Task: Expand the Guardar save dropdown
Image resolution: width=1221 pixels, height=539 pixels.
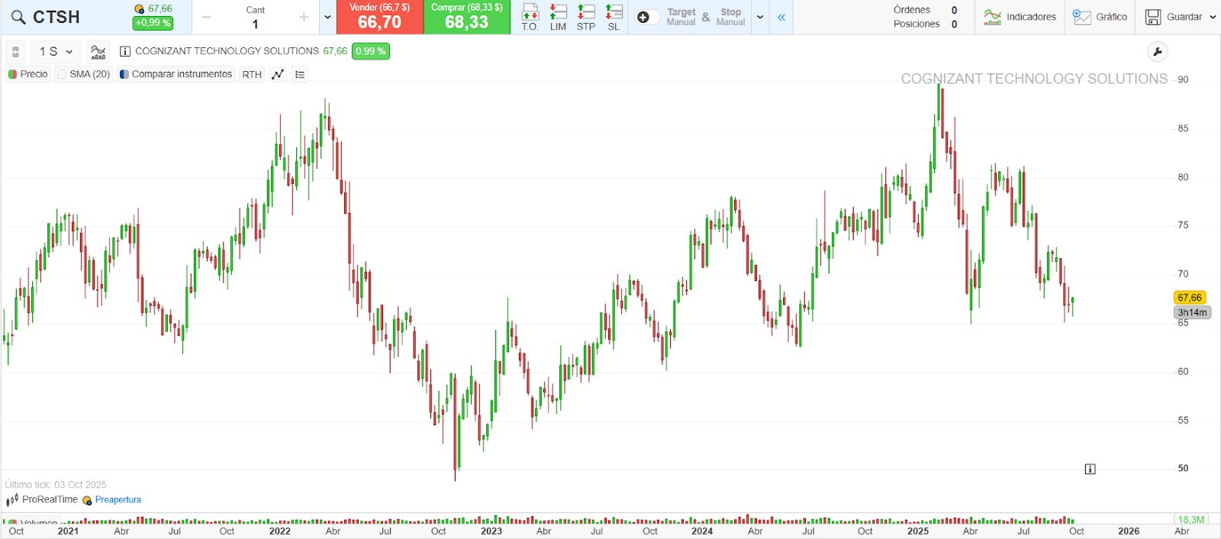Action: point(1213,17)
